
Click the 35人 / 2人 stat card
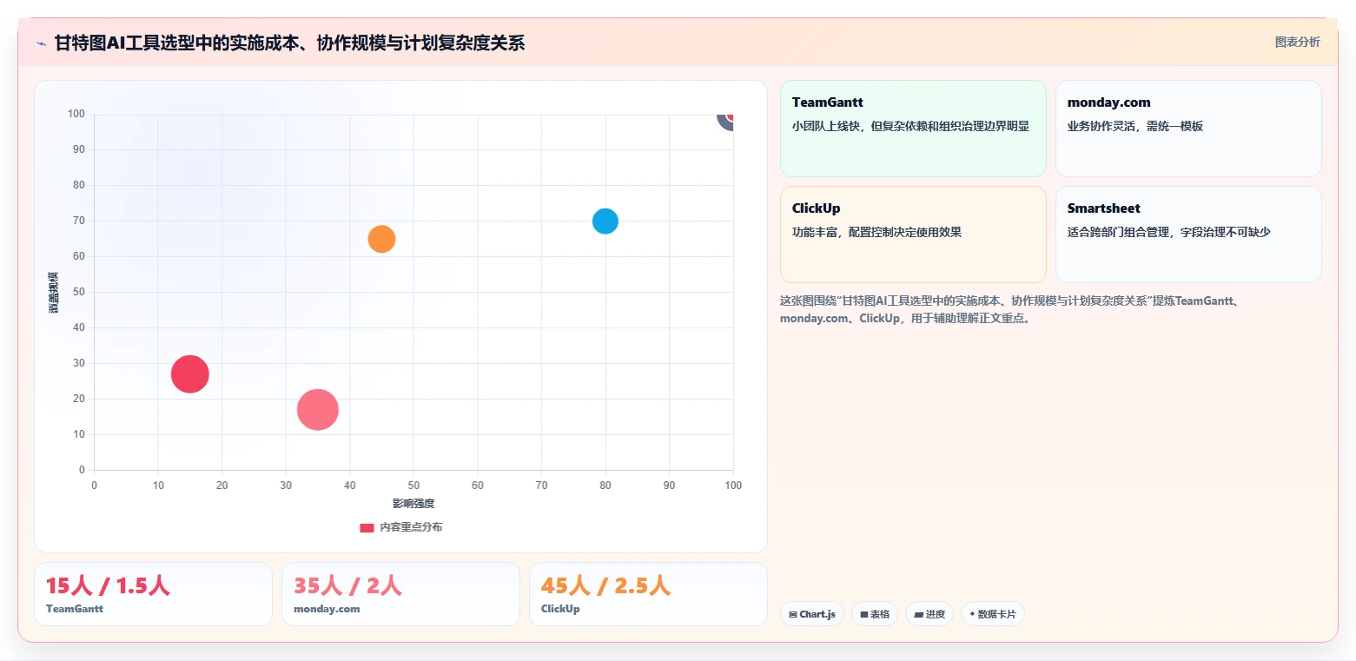tap(400, 594)
